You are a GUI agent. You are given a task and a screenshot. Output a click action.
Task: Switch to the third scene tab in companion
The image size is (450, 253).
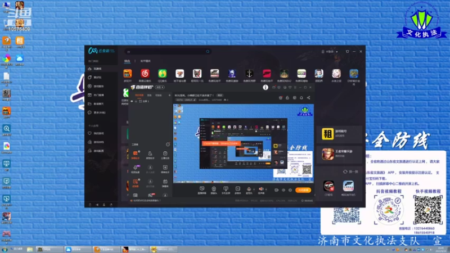[159, 95]
